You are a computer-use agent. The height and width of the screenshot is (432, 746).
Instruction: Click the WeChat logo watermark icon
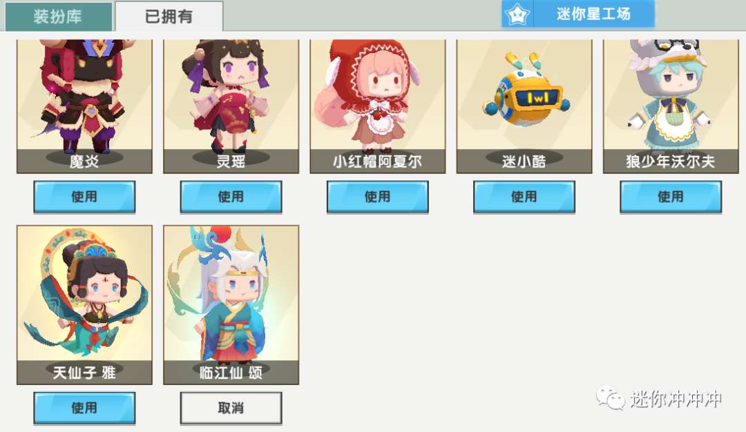pos(611,397)
